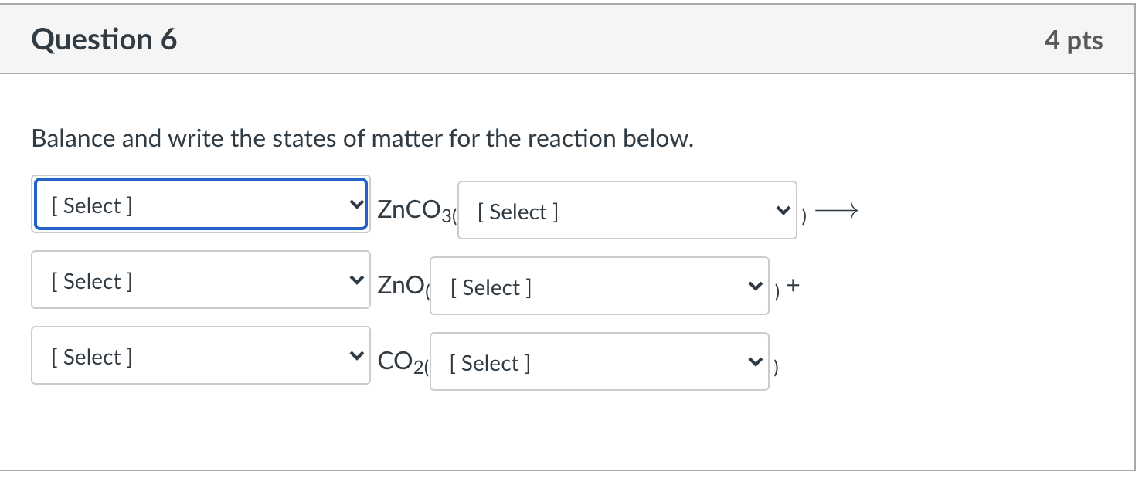Screen dimensions: 1142x485
Task: Click the chevron arrow of ZnCO3 coefficient select
Action: pos(355,205)
